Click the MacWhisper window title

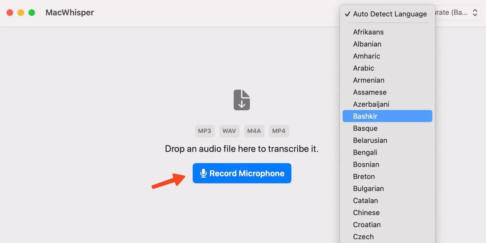pos(70,12)
